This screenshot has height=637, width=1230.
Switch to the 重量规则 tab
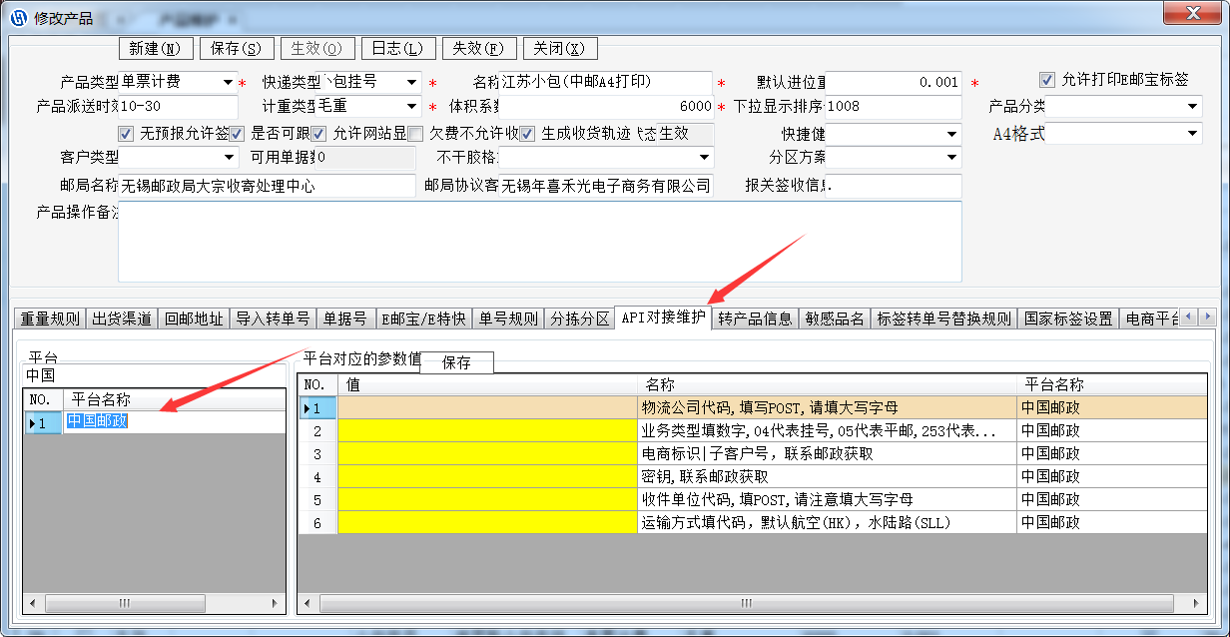[50, 318]
